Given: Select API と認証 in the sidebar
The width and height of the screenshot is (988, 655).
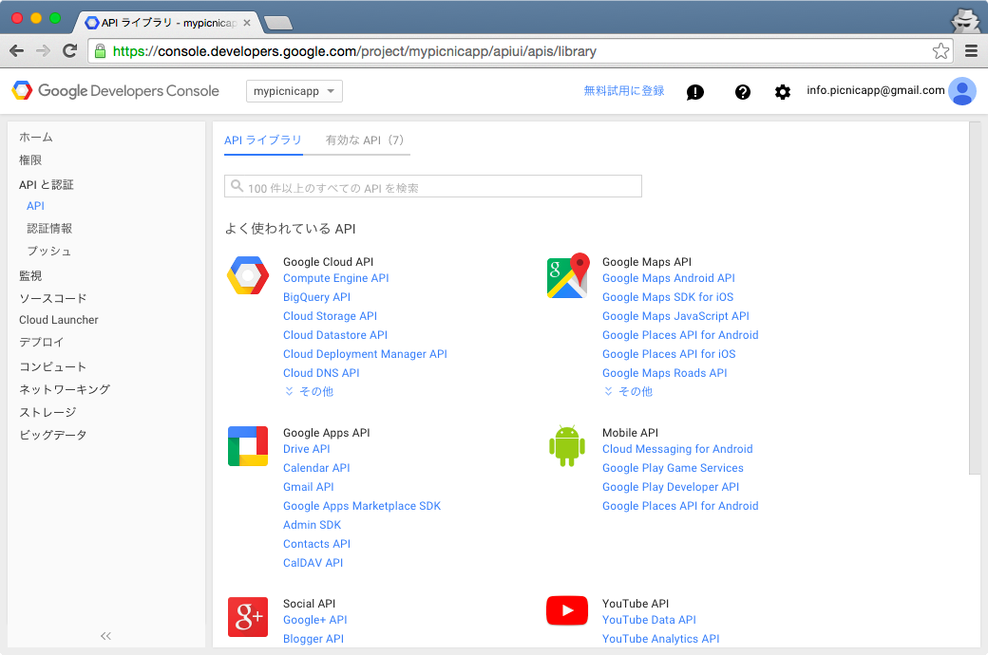Looking at the screenshot, I should click(x=47, y=184).
